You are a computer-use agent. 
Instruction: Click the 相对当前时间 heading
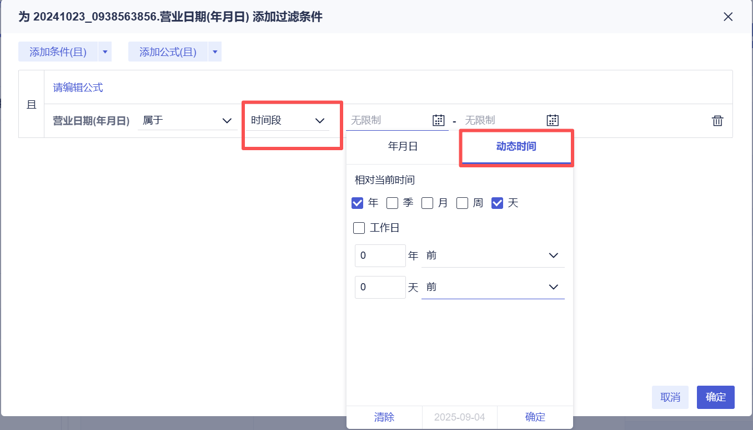coord(385,180)
